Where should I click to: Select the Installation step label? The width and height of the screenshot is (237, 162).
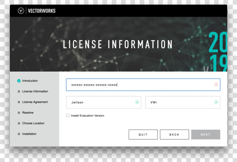29,134
